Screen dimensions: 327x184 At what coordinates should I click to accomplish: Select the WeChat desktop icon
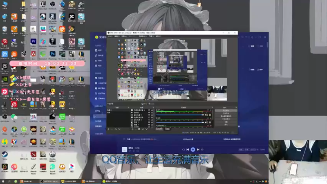pos(14,117)
